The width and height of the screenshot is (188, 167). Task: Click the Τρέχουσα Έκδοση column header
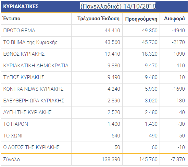tap(98, 19)
